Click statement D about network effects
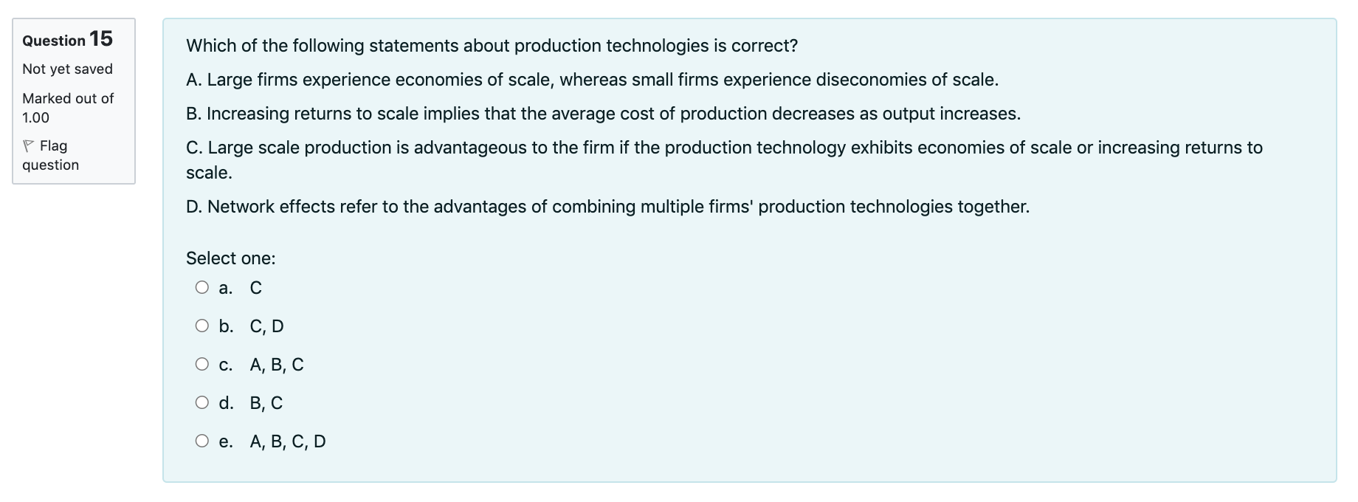The image size is (1358, 502). click(608, 206)
